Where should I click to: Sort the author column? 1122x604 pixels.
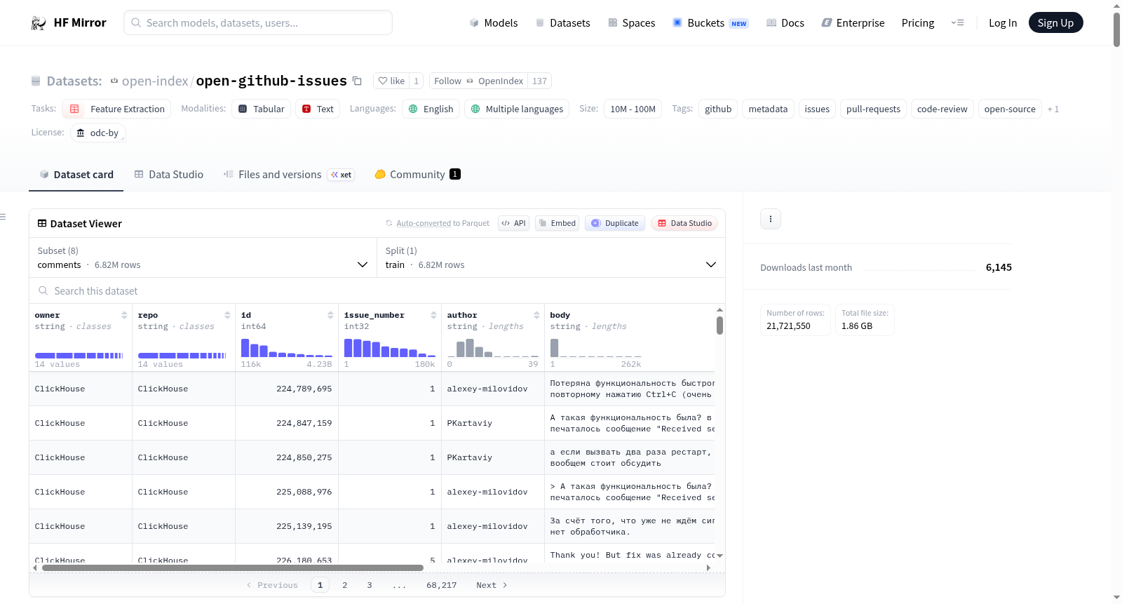pos(536,316)
